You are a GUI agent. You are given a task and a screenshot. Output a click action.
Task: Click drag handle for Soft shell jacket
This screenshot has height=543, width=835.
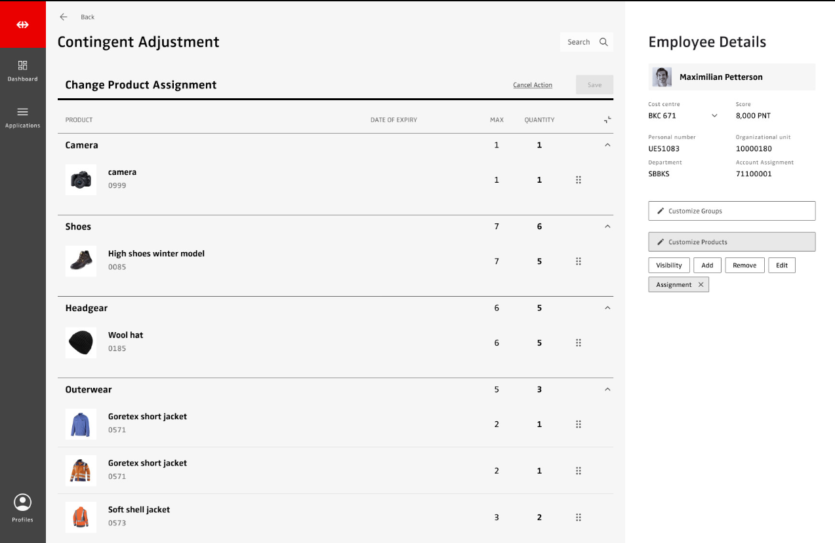pos(579,517)
